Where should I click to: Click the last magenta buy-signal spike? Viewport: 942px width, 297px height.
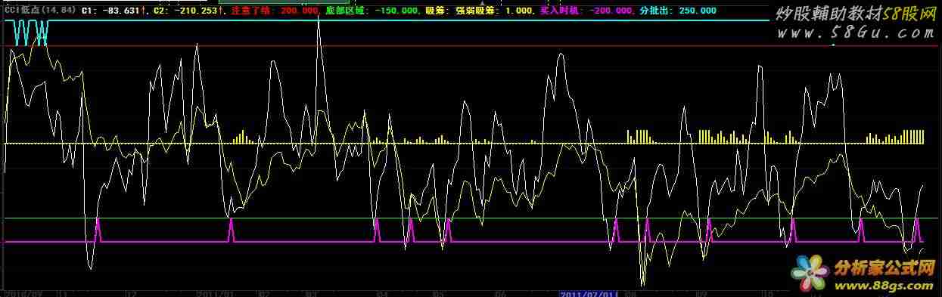coord(917,230)
